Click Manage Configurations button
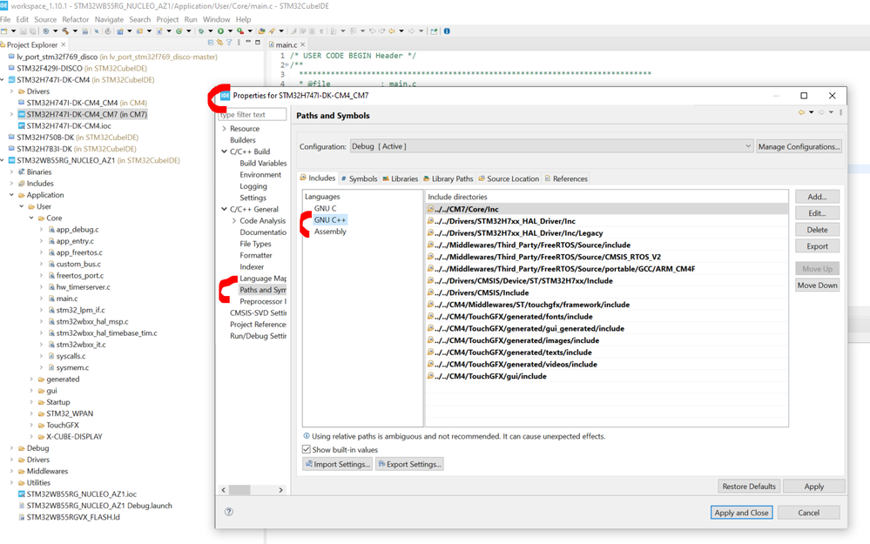870x544 pixels. pos(799,146)
